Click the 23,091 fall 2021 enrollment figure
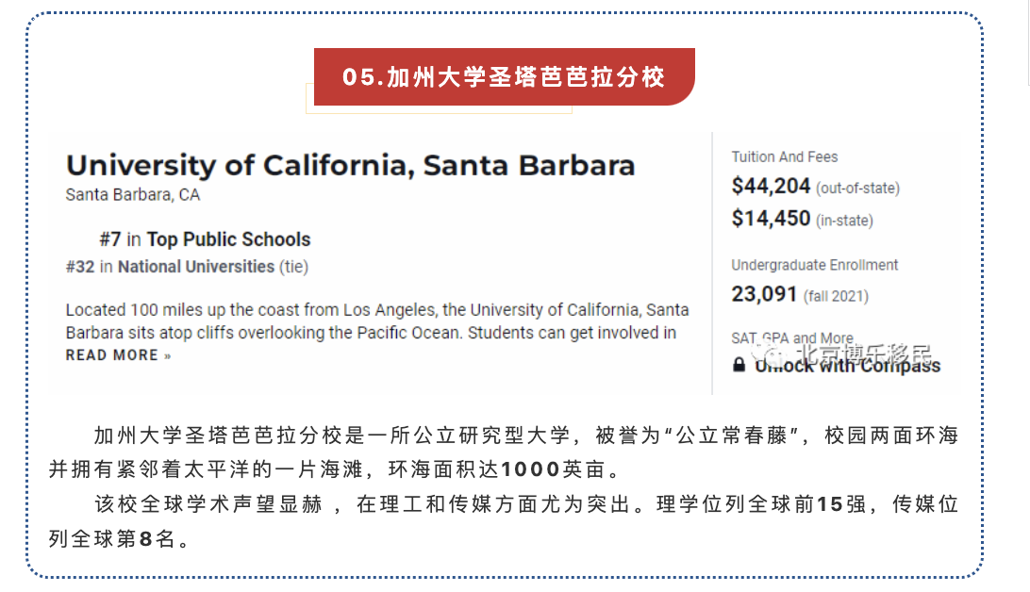 click(x=765, y=294)
